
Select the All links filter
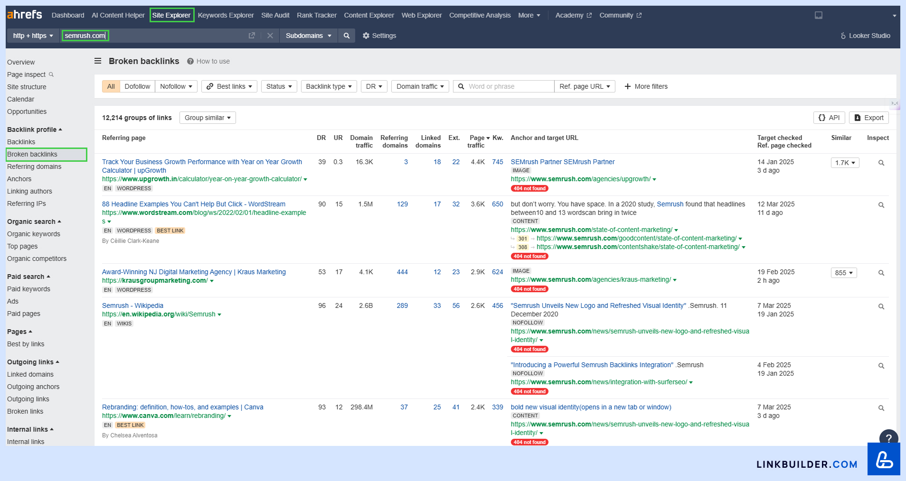click(x=111, y=86)
